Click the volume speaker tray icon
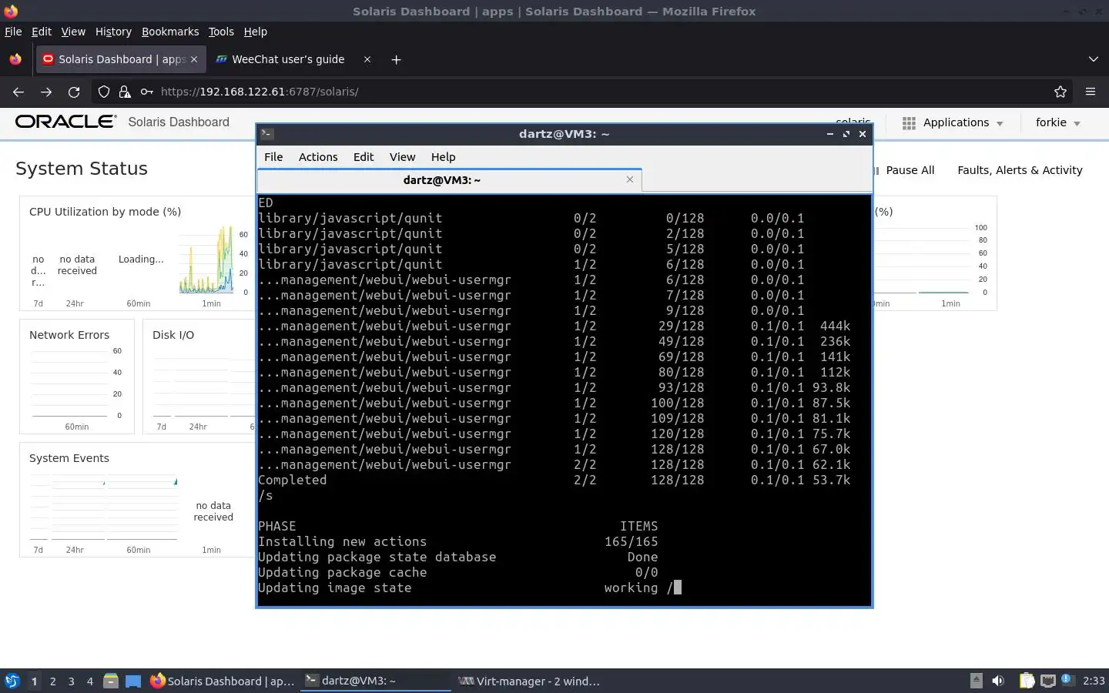The width and height of the screenshot is (1109, 693). click(x=998, y=681)
